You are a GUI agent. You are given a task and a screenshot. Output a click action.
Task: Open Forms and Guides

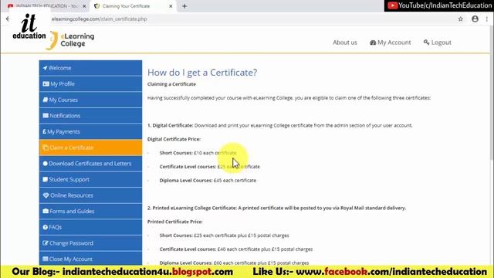tap(90, 211)
